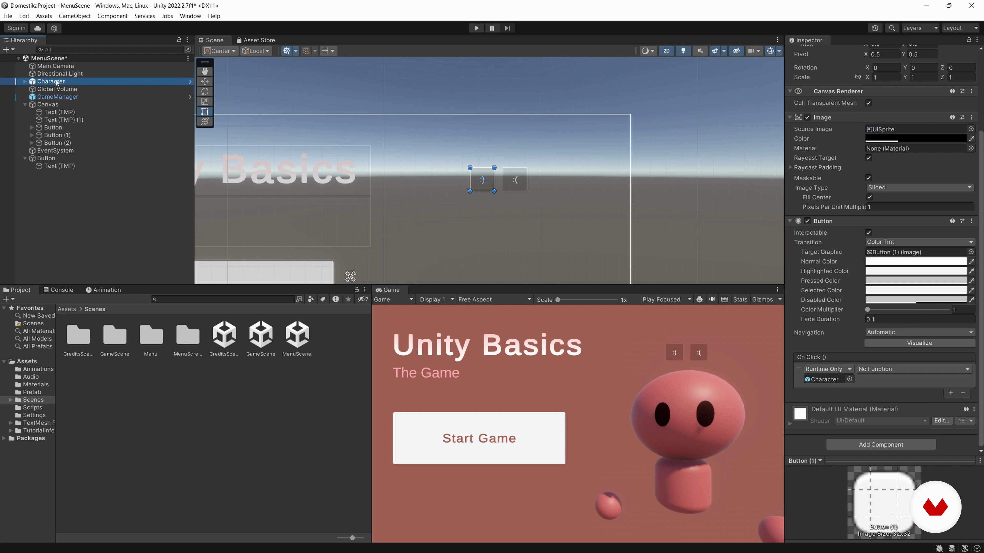Click the Visualize navigation button

pos(919,343)
